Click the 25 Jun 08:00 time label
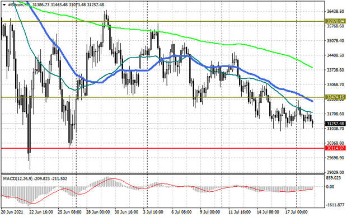This screenshot has height=217, width=347. point(71,212)
